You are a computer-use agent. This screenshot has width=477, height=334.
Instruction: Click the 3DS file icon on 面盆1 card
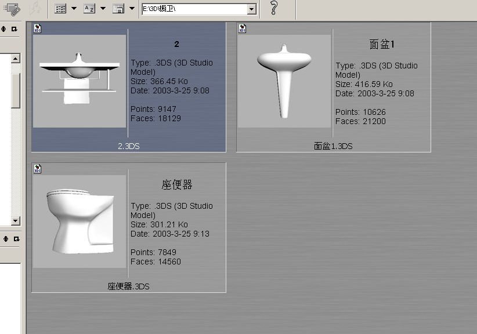point(242,28)
